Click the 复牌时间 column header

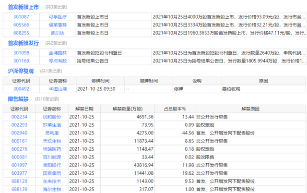click(149, 81)
